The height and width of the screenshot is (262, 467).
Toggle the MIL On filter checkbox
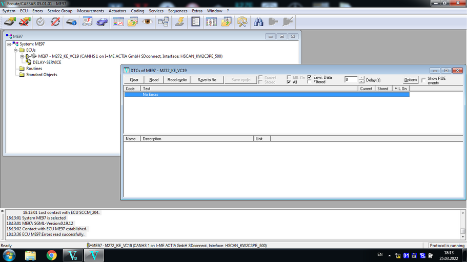click(x=289, y=78)
